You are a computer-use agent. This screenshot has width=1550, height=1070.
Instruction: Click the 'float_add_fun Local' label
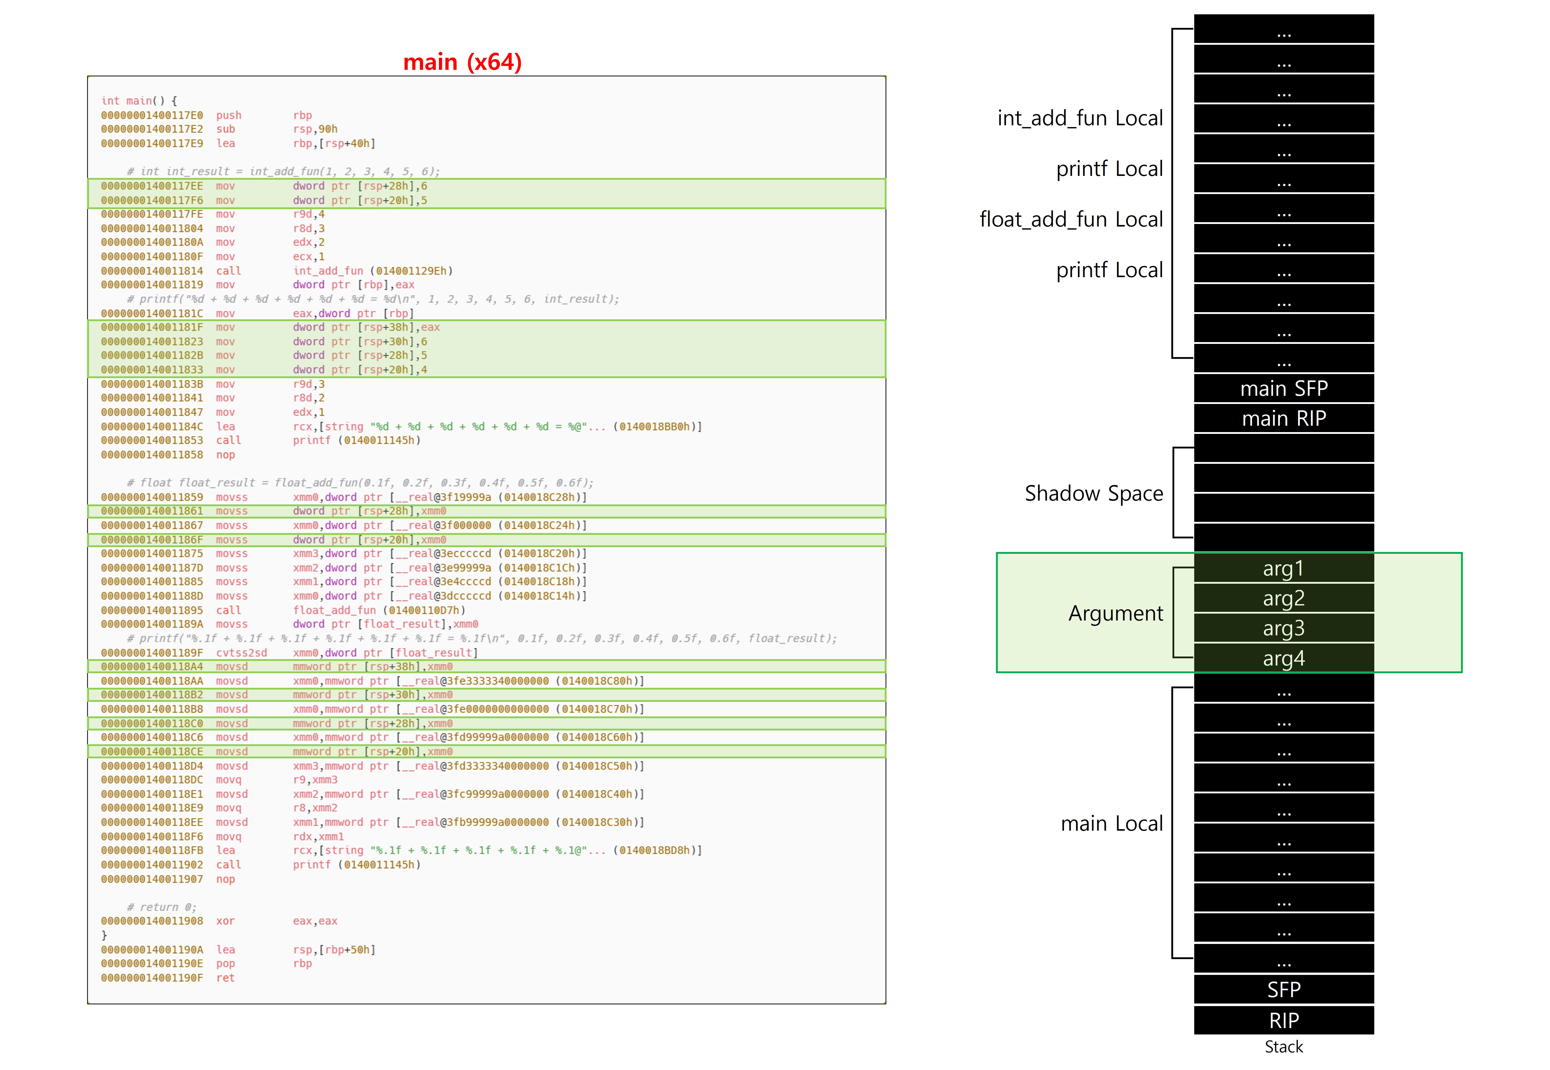point(1071,219)
